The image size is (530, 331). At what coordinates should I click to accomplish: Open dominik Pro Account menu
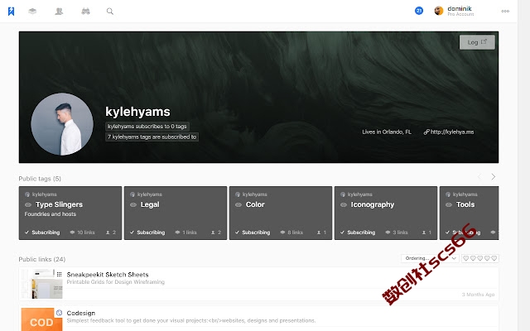click(460, 11)
